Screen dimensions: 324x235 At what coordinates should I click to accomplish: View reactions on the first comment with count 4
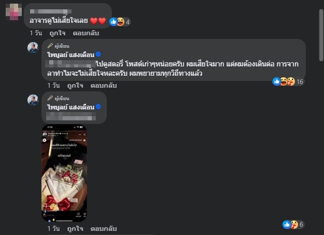pyautogui.click(x=120, y=22)
